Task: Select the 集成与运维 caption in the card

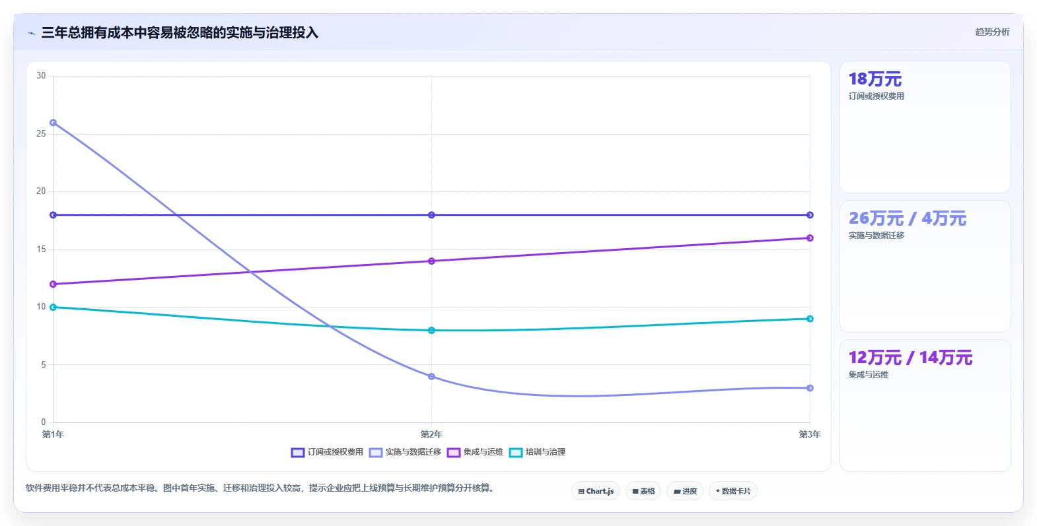Action: [x=869, y=375]
